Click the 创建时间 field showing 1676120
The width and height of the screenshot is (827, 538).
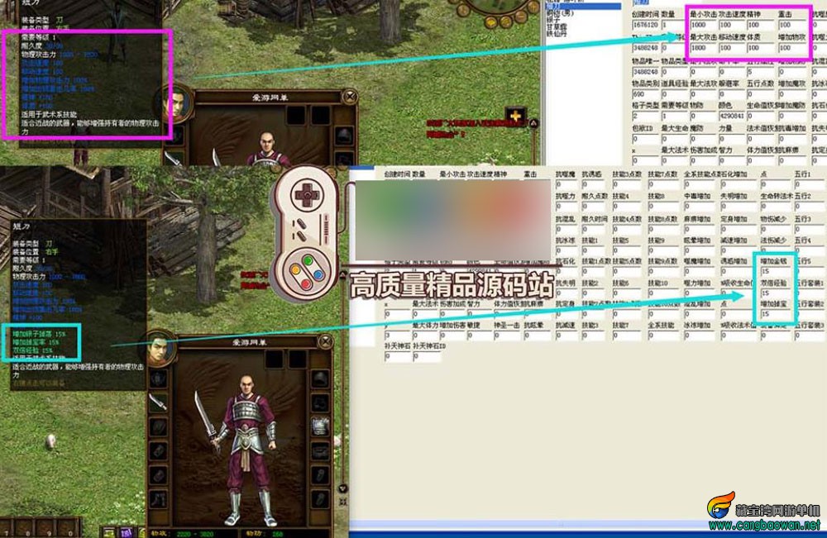[x=646, y=25]
